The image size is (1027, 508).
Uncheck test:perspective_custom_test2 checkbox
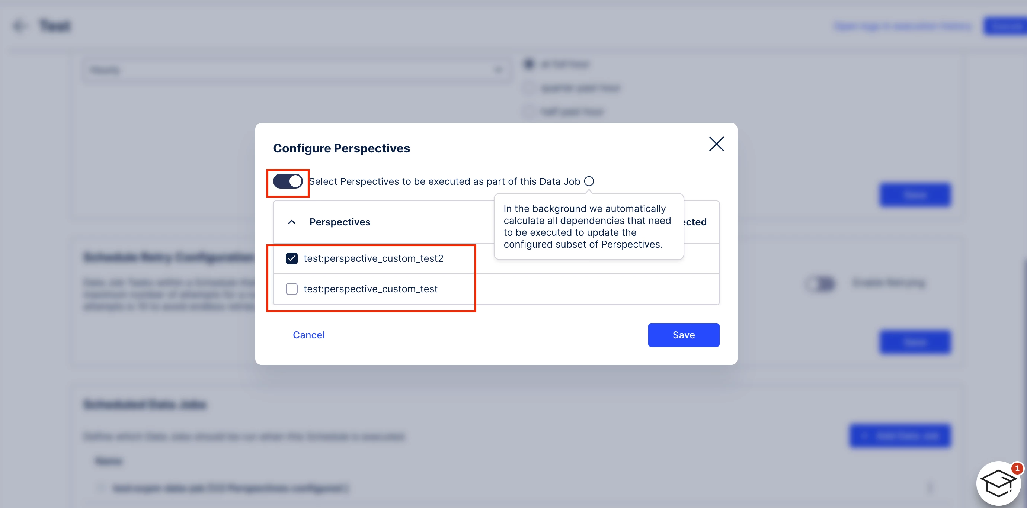click(291, 258)
